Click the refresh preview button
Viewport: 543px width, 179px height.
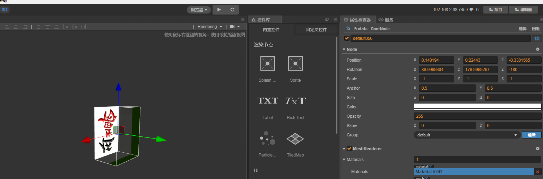coord(232,10)
